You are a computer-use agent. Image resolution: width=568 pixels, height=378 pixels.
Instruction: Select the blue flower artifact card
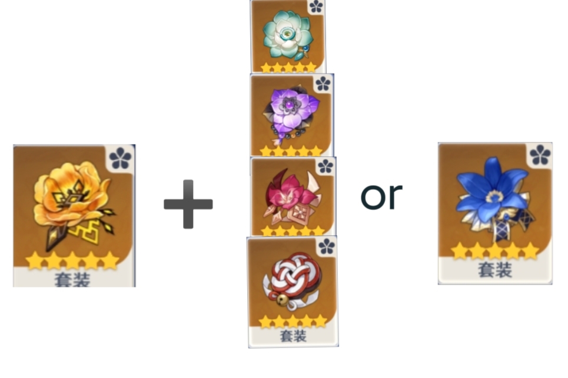point(495,213)
